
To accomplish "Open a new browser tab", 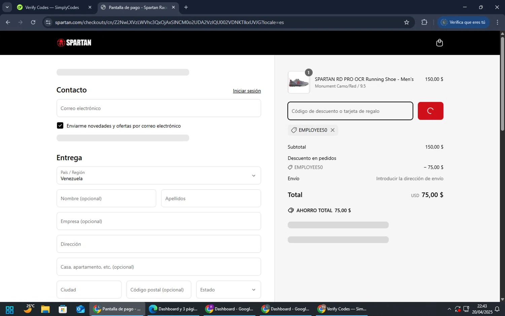I will tap(186, 7).
